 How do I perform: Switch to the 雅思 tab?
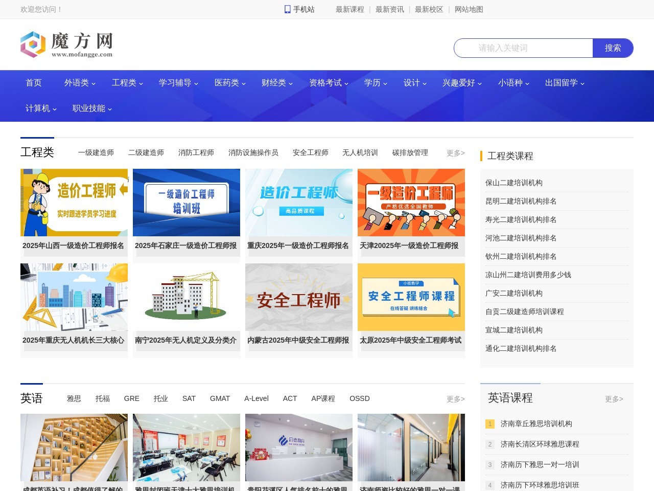(74, 398)
